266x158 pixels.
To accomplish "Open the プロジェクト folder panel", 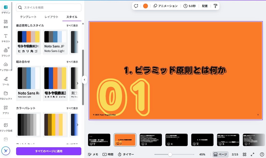I will (6, 95).
